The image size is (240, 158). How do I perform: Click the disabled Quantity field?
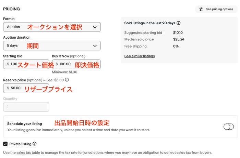[x=26, y=107]
